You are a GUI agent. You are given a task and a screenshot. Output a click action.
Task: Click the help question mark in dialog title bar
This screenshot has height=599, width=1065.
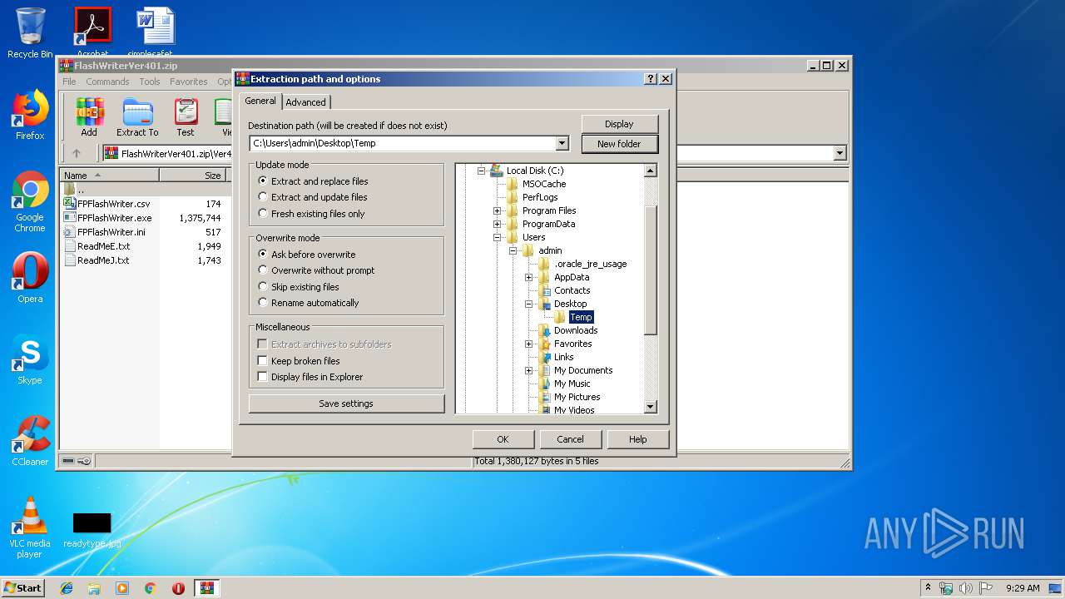tap(650, 79)
